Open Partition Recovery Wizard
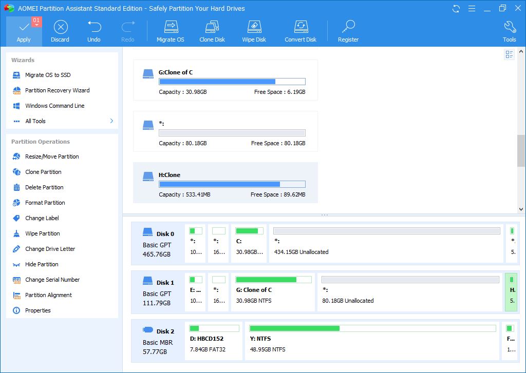 pyautogui.click(x=57, y=90)
